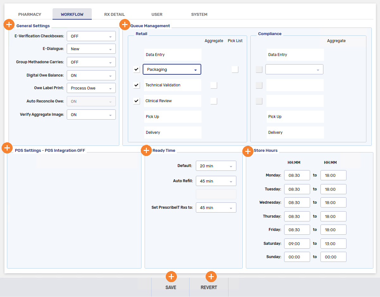
Task: Switch to the RX DETAIL tab
Action: point(114,14)
